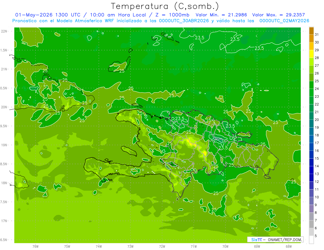Click the 19N latitude axis label
This screenshot has height=250, width=324.
[4, 145]
